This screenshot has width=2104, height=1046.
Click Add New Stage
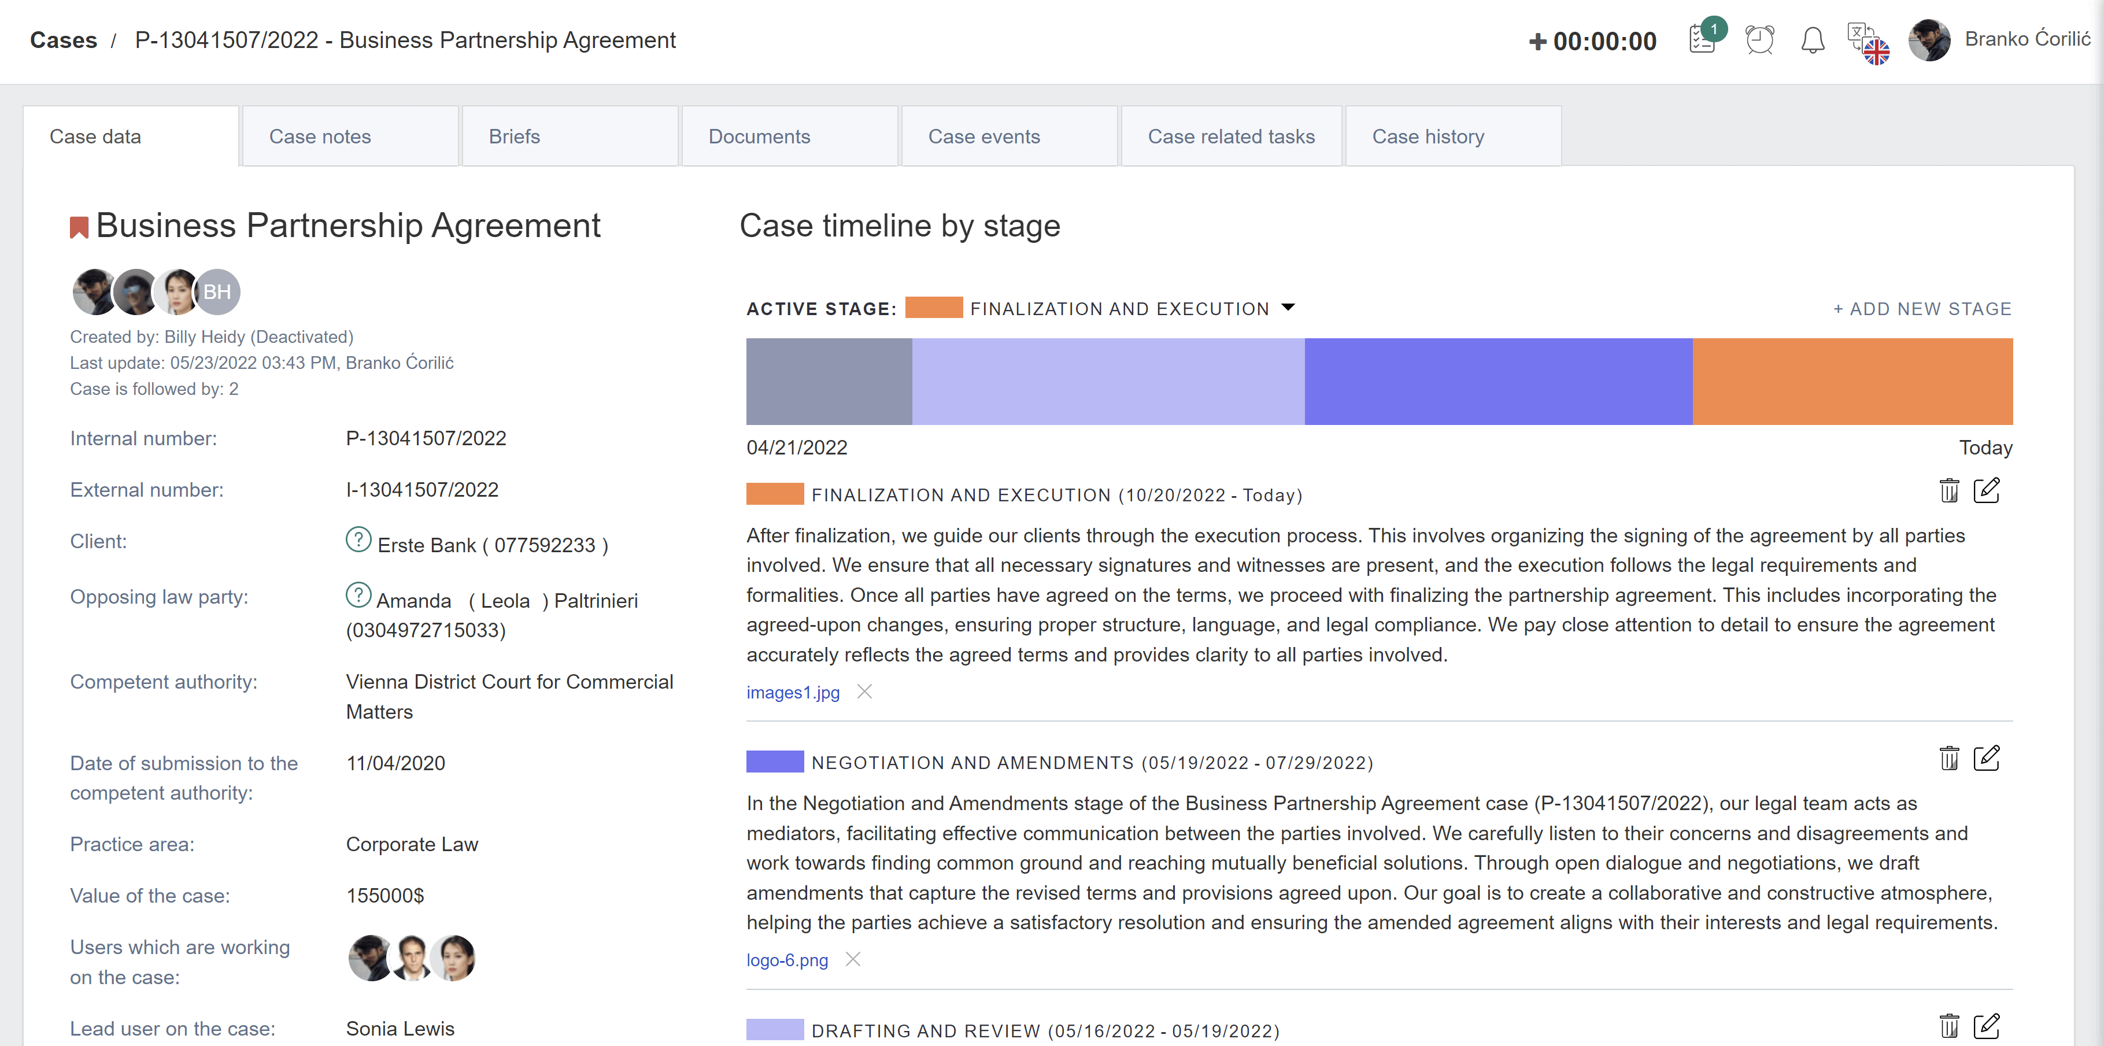point(1922,309)
